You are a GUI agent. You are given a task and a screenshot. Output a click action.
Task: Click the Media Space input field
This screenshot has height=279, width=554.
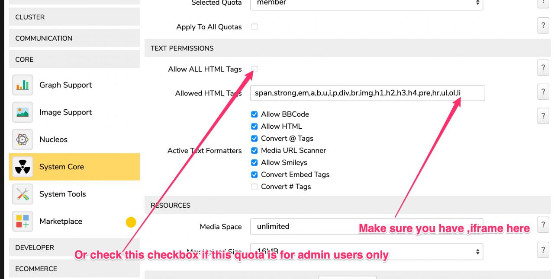pyautogui.click(x=367, y=226)
